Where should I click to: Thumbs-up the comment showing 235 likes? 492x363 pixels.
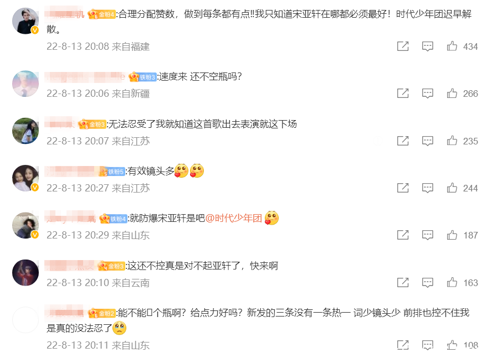(452, 141)
